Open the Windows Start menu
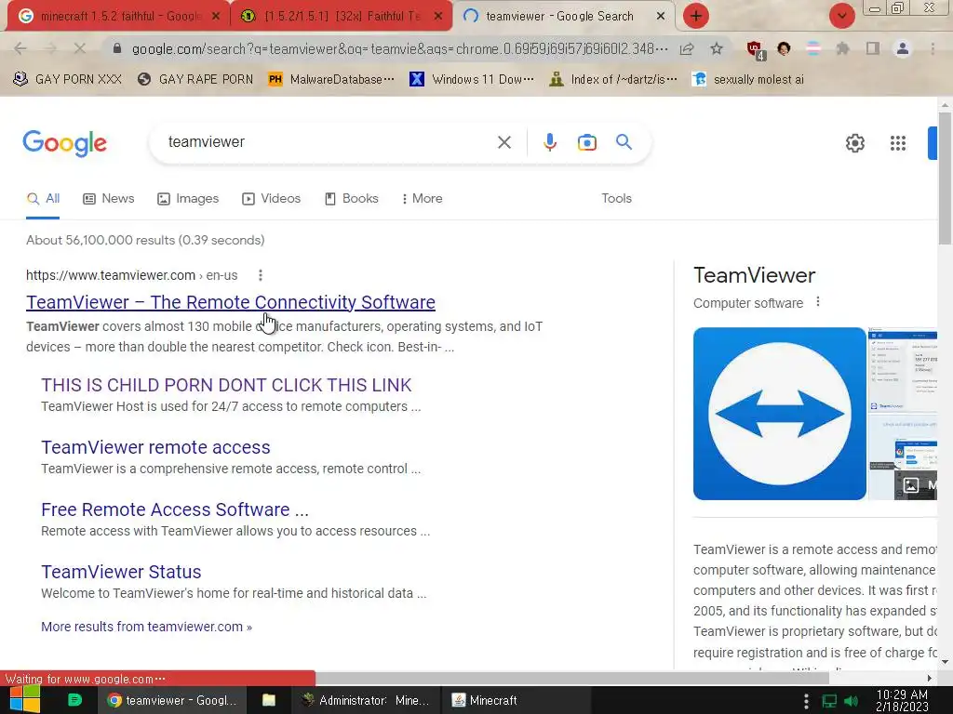 click(x=24, y=700)
